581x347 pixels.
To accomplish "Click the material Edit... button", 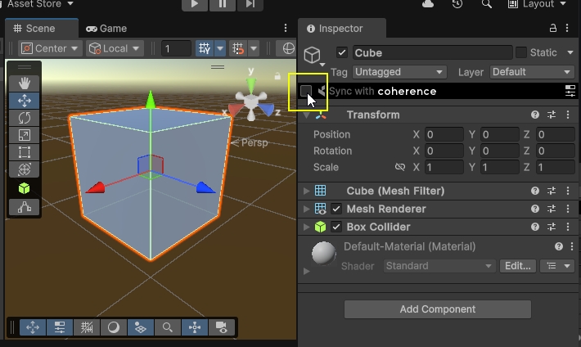I will (518, 266).
